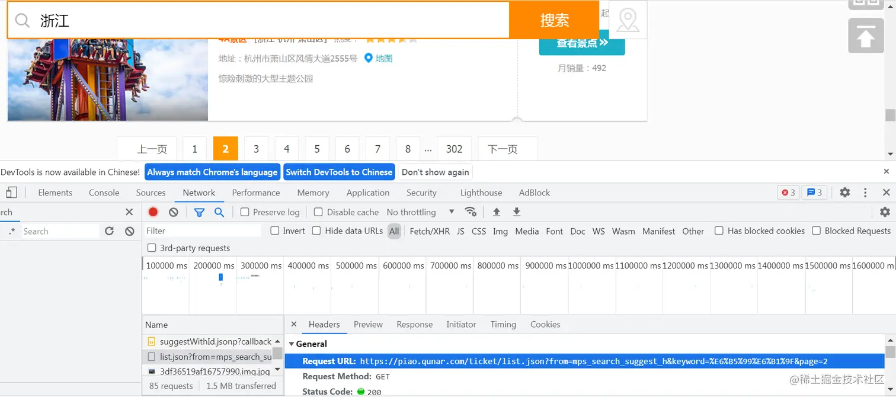Click the red error count badge
Viewport: 896px width, 397px height.
789,193
